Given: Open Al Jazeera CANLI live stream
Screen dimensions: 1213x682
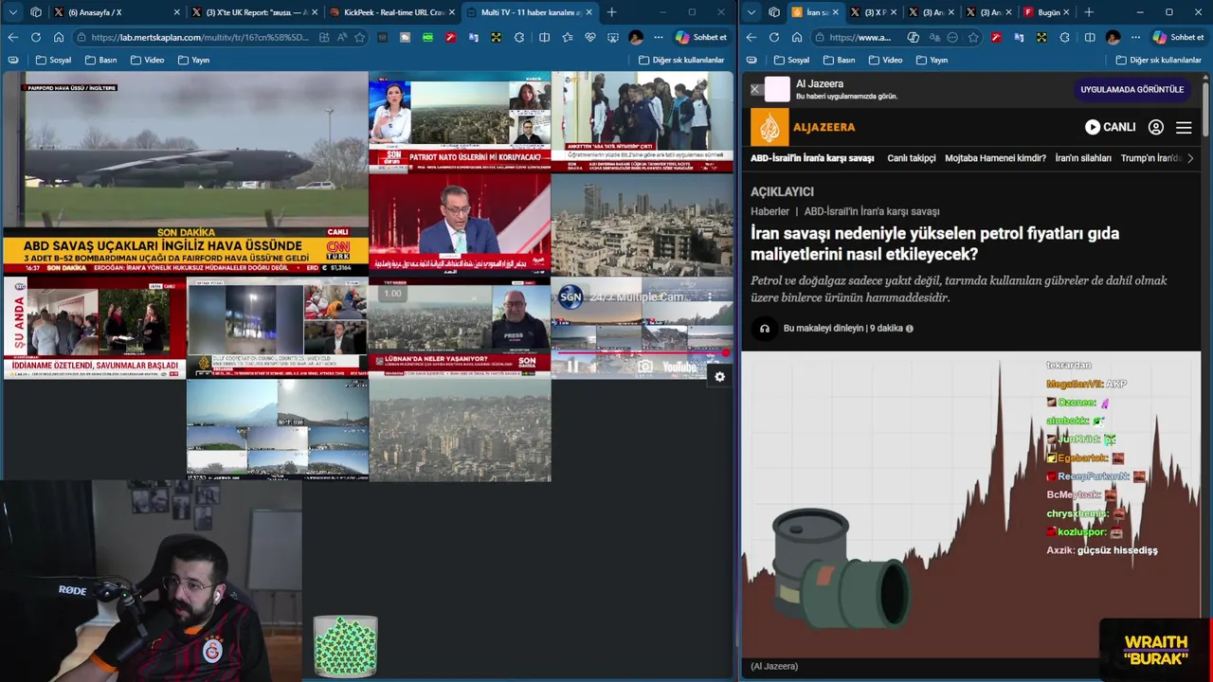Looking at the screenshot, I should tap(1110, 127).
